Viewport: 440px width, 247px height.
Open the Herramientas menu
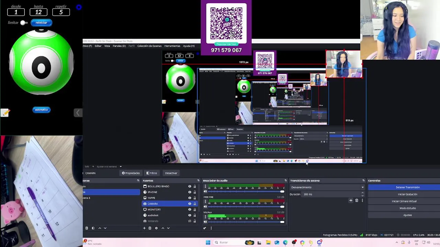click(x=172, y=46)
